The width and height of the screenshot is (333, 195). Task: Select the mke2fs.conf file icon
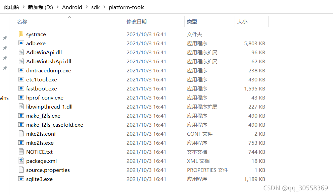(x=21, y=134)
